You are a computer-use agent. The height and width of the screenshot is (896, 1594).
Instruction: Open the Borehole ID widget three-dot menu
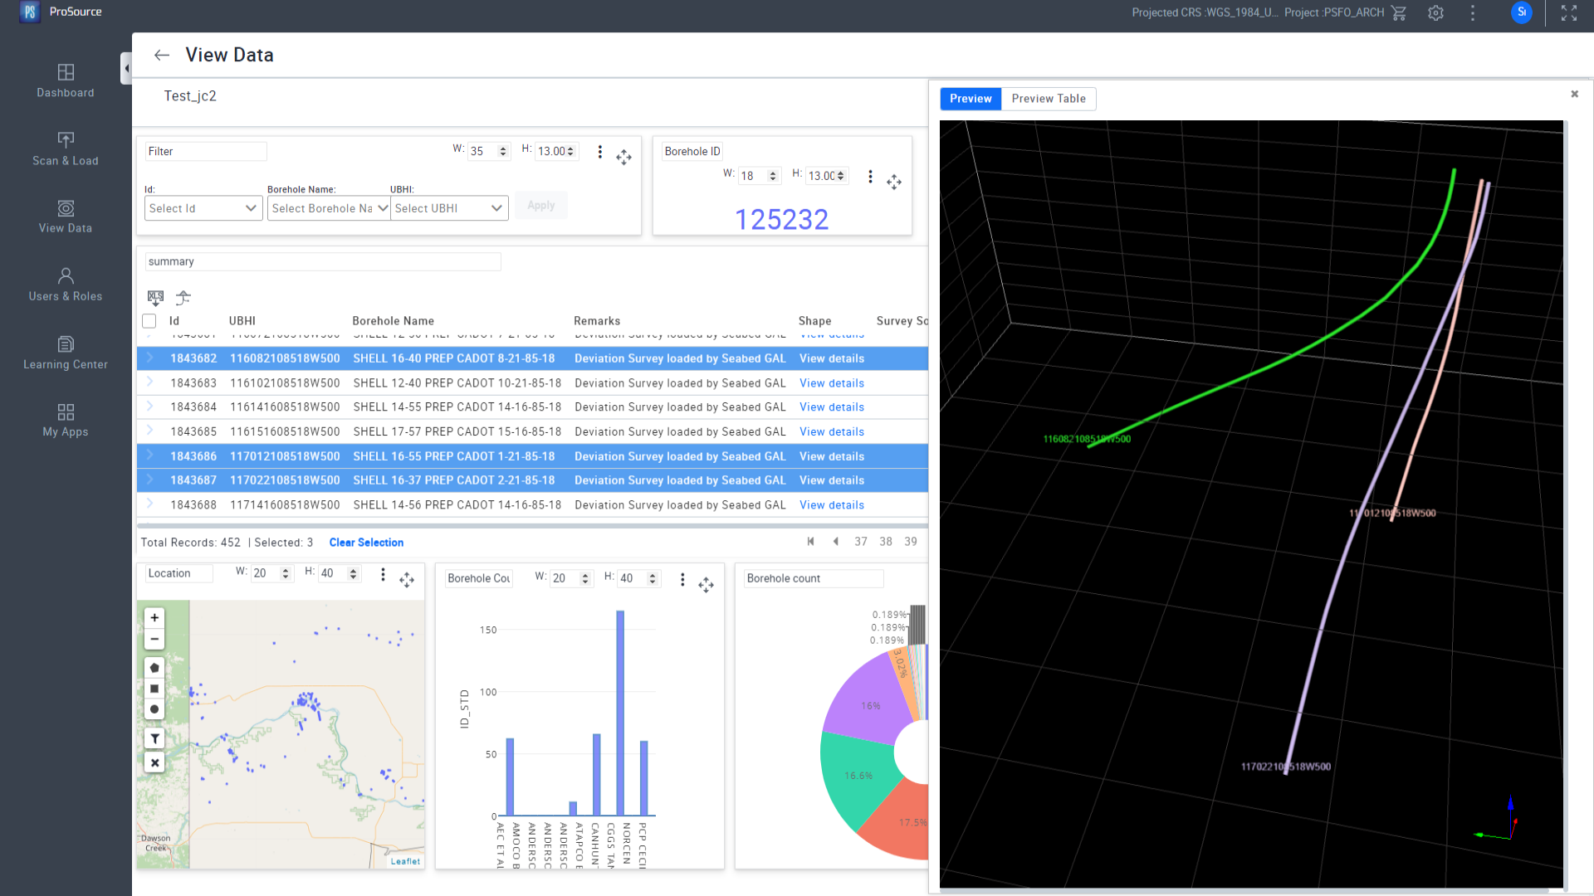click(x=870, y=176)
